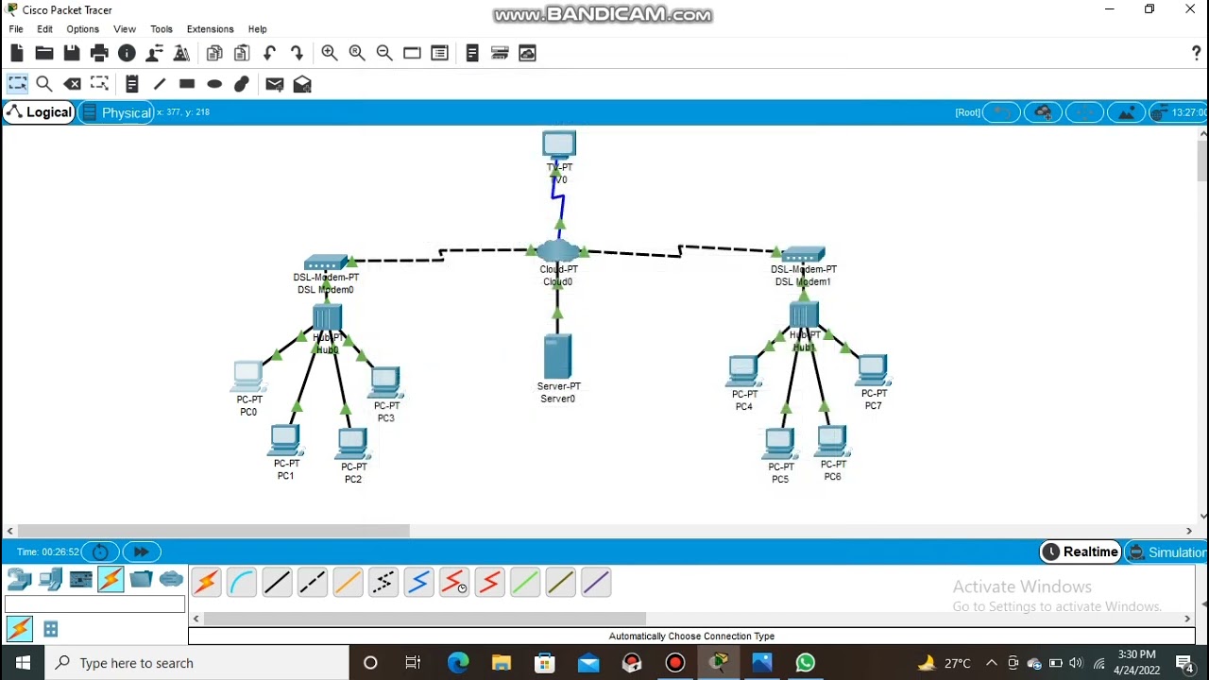Image resolution: width=1209 pixels, height=680 pixels.
Task: Select the Place Note tool
Action: [x=132, y=84]
